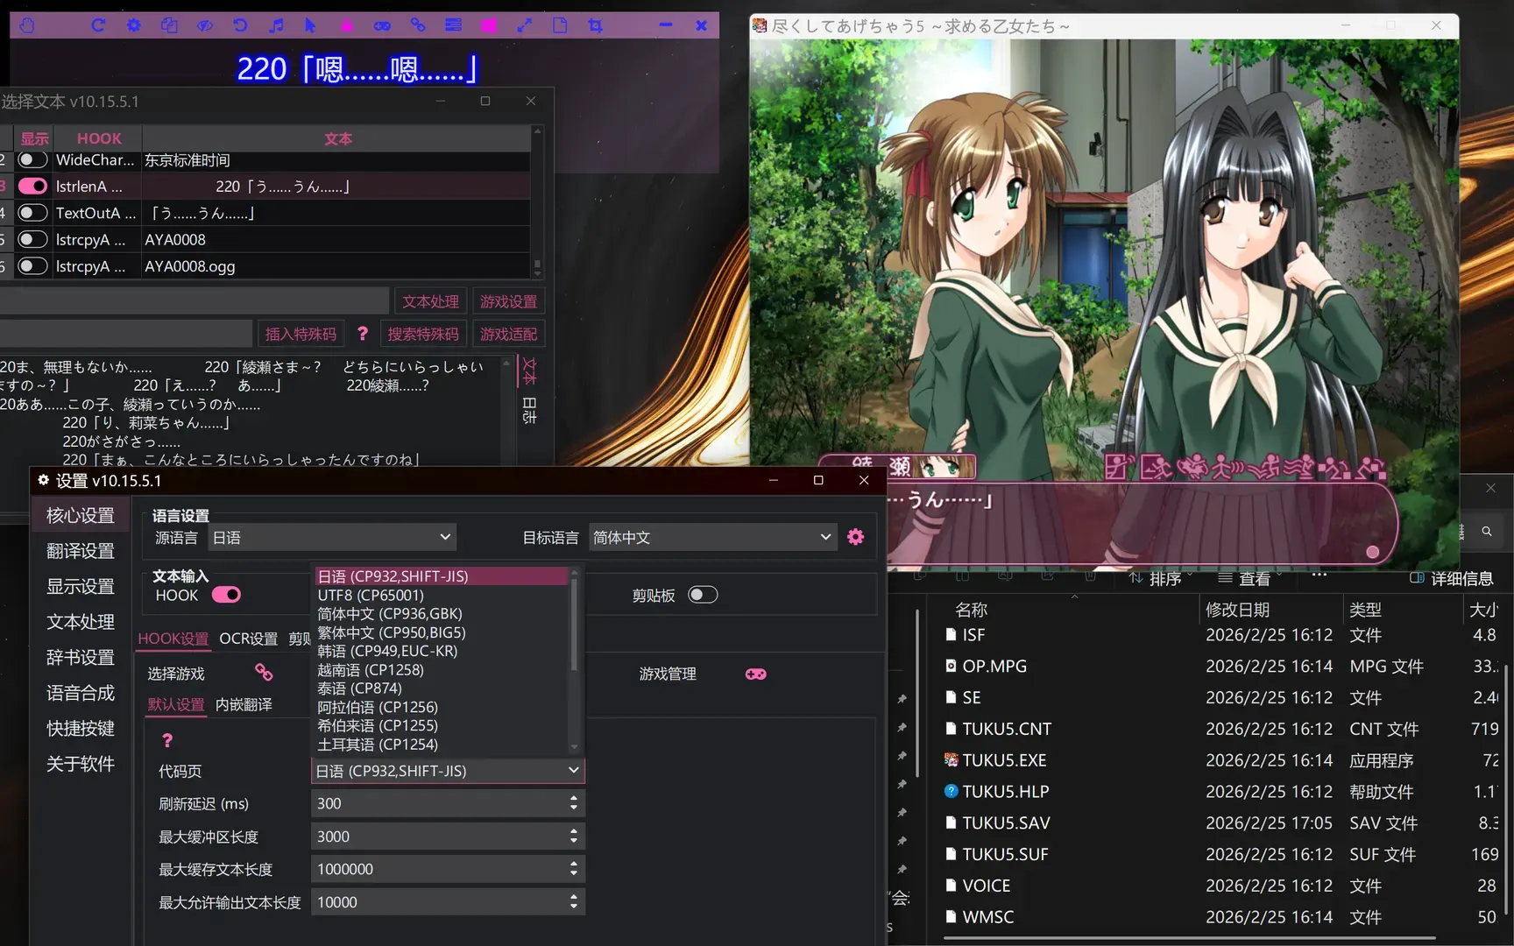Click the gamepad icon next to 游戏管理
This screenshot has width=1514, height=946.
pyautogui.click(x=755, y=674)
